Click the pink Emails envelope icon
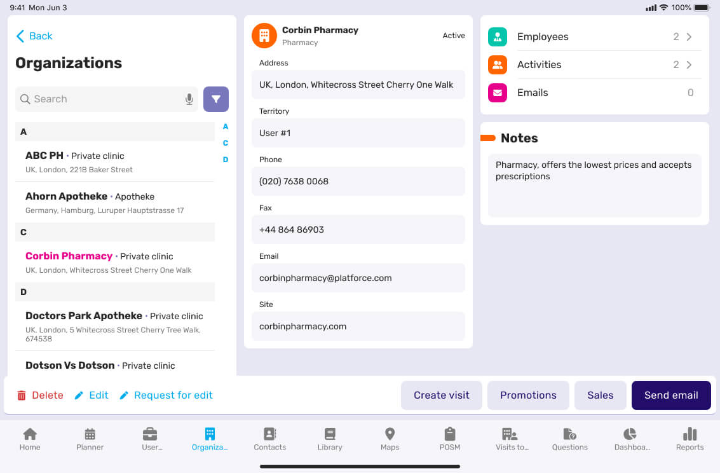 pyautogui.click(x=498, y=93)
